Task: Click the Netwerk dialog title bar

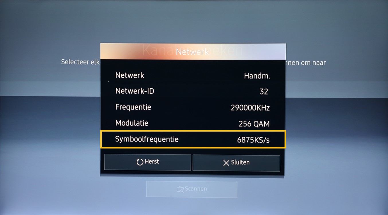Action: (193, 52)
